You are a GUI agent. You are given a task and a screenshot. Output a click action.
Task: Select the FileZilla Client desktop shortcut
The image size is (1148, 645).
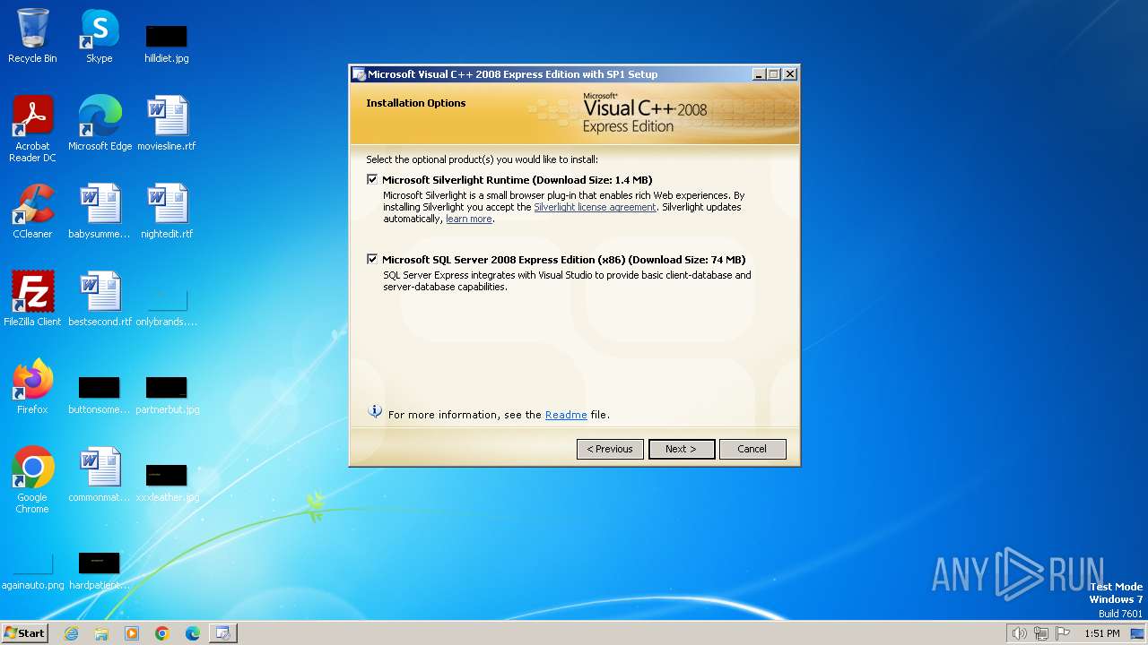pos(32,299)
